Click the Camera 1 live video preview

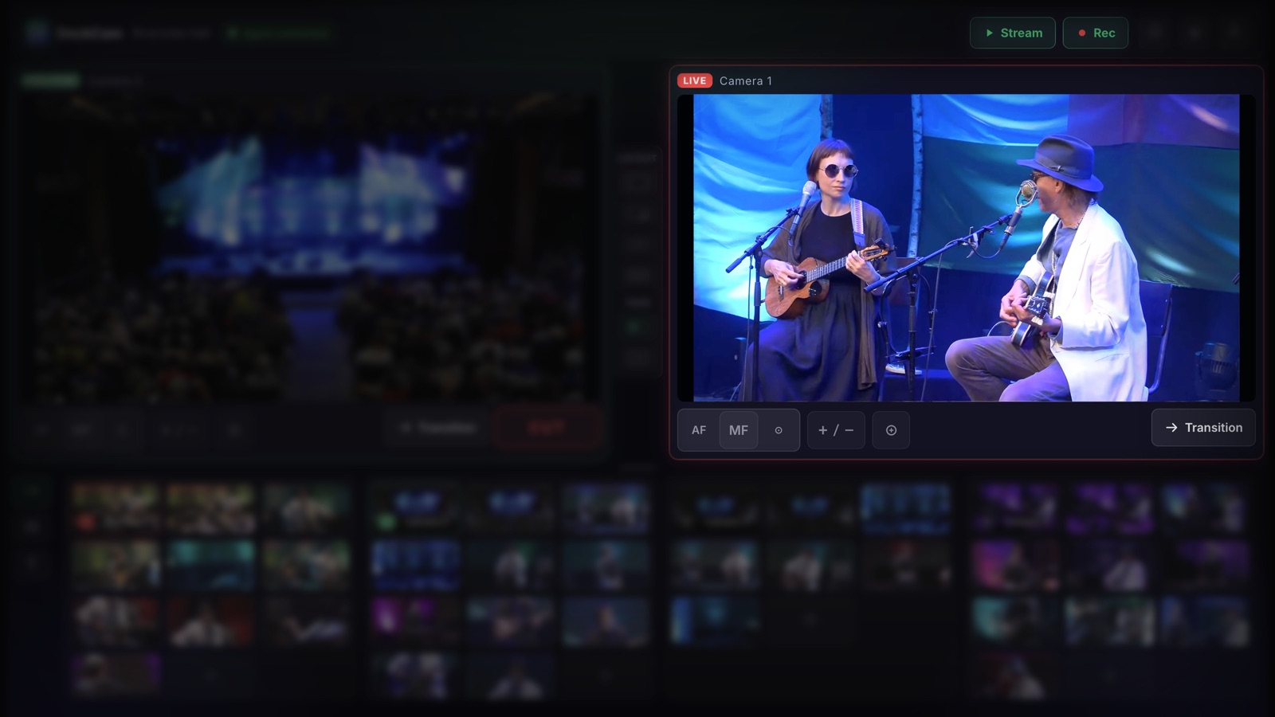click(x=966, y=248)
